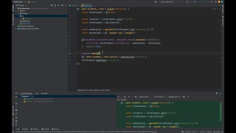
Task: Open the TODO tool window tab
Action: point(25,129)
